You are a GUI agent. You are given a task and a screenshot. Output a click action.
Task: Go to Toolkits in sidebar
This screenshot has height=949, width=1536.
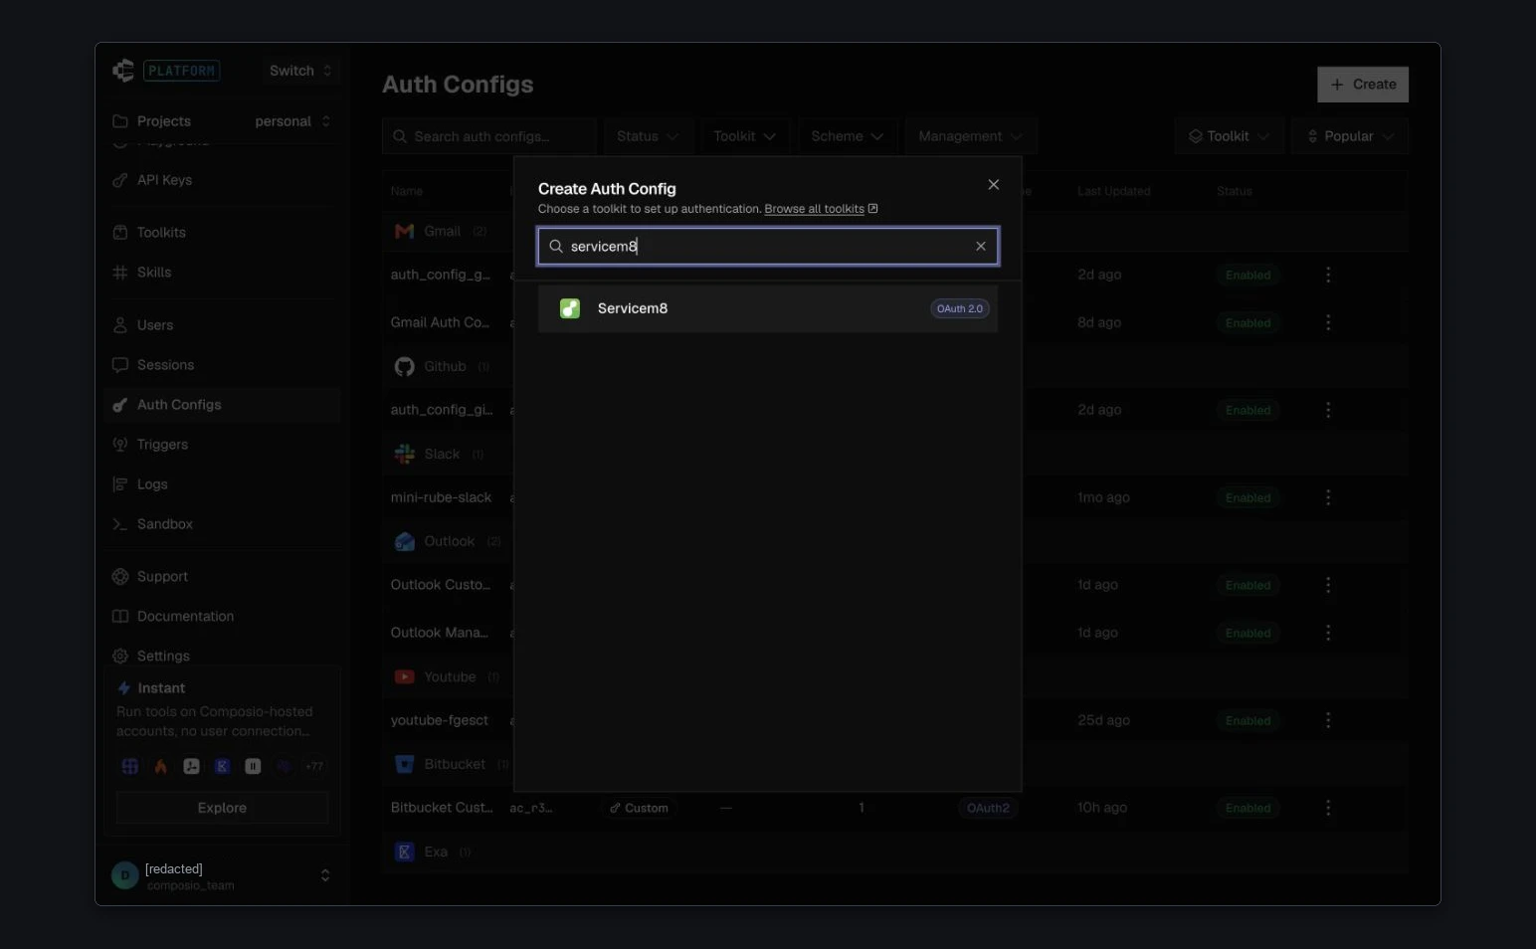pyautogui.click(x=161, y=233)
